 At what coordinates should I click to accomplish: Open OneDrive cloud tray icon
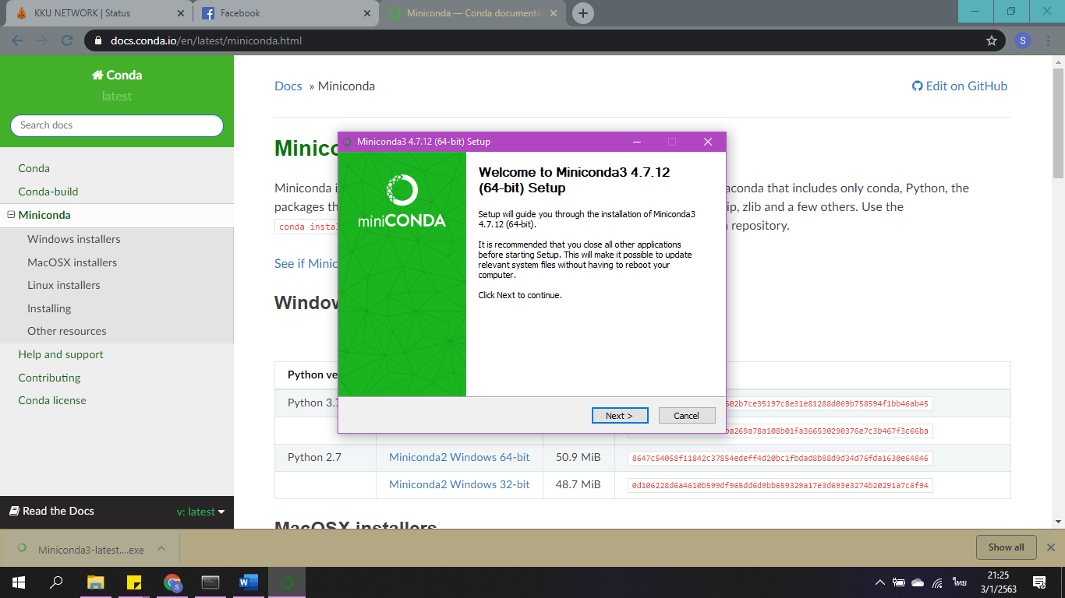(x=918, y=582)
